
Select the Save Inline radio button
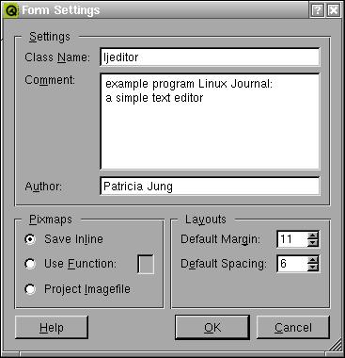[30, 239]
